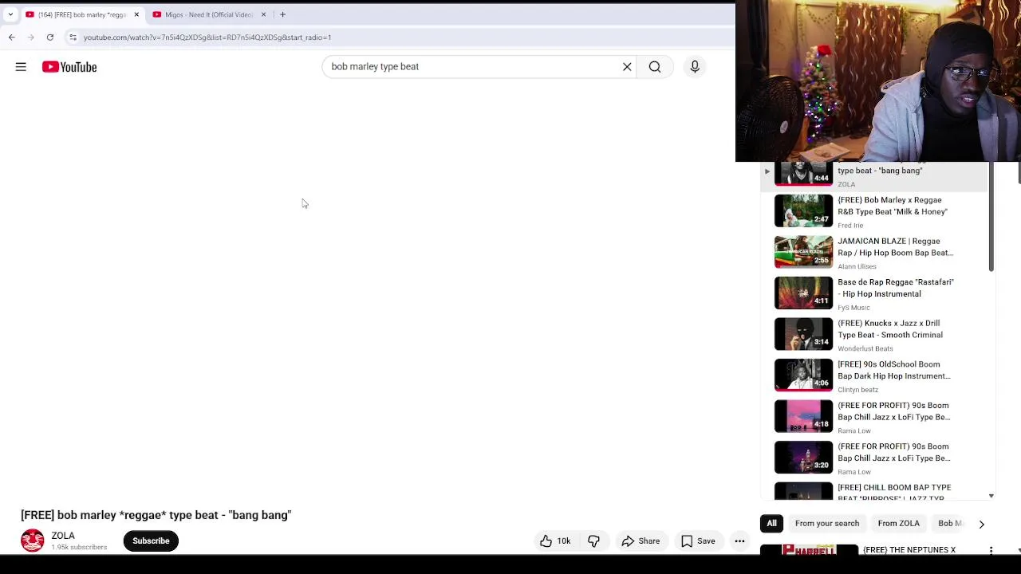Image resolution: width=1021 pixels, height=574 pixels.
Task: Play the Milk & Honey thumbnail
Action: tap(803, 210)
